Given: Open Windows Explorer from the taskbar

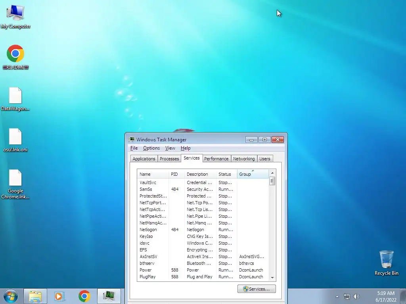Looking at the screenshot, I should click(x=35, y=296).
